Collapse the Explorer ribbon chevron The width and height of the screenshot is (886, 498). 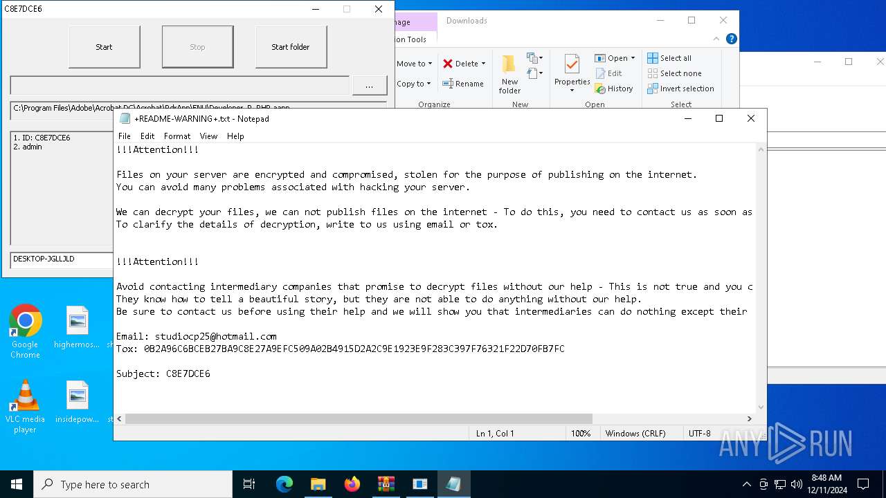[x=716, y=39]
